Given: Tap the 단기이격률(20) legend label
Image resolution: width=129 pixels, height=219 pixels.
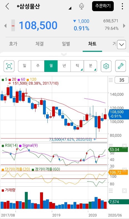Looking at the screenshot, I should click(x=16, y=169).
